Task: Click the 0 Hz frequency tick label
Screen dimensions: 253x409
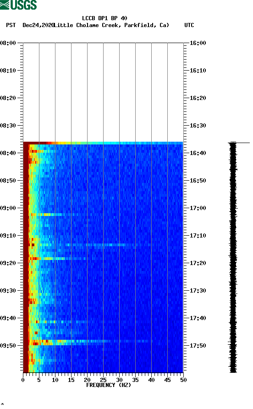Action: click(23, 380)
